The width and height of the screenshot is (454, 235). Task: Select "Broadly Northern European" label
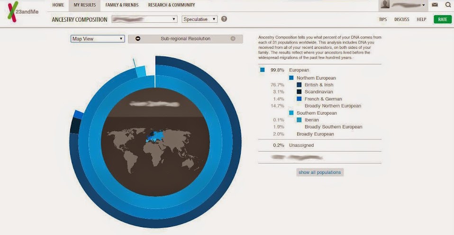333,106
